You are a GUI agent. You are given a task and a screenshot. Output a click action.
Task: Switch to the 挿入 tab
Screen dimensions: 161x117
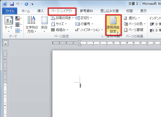click(41, 11)
